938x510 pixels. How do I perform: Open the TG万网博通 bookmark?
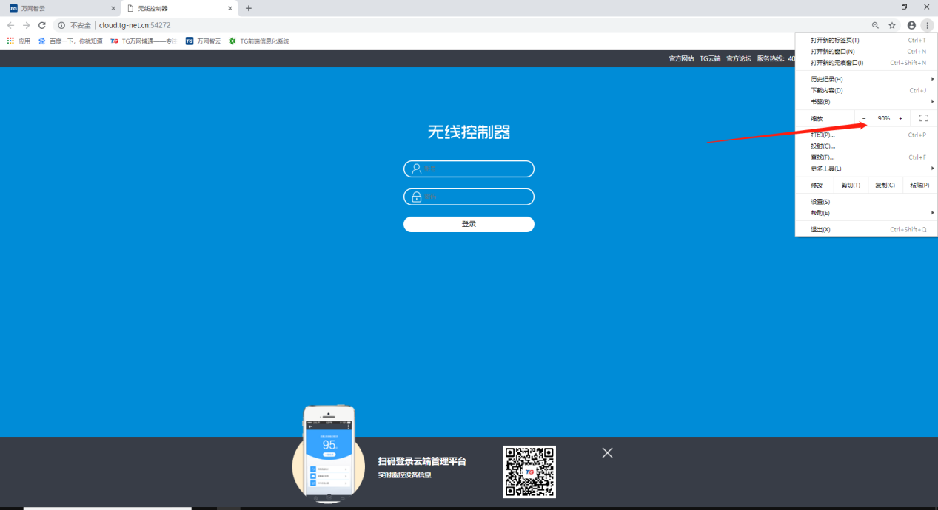[x=144, y=41]
